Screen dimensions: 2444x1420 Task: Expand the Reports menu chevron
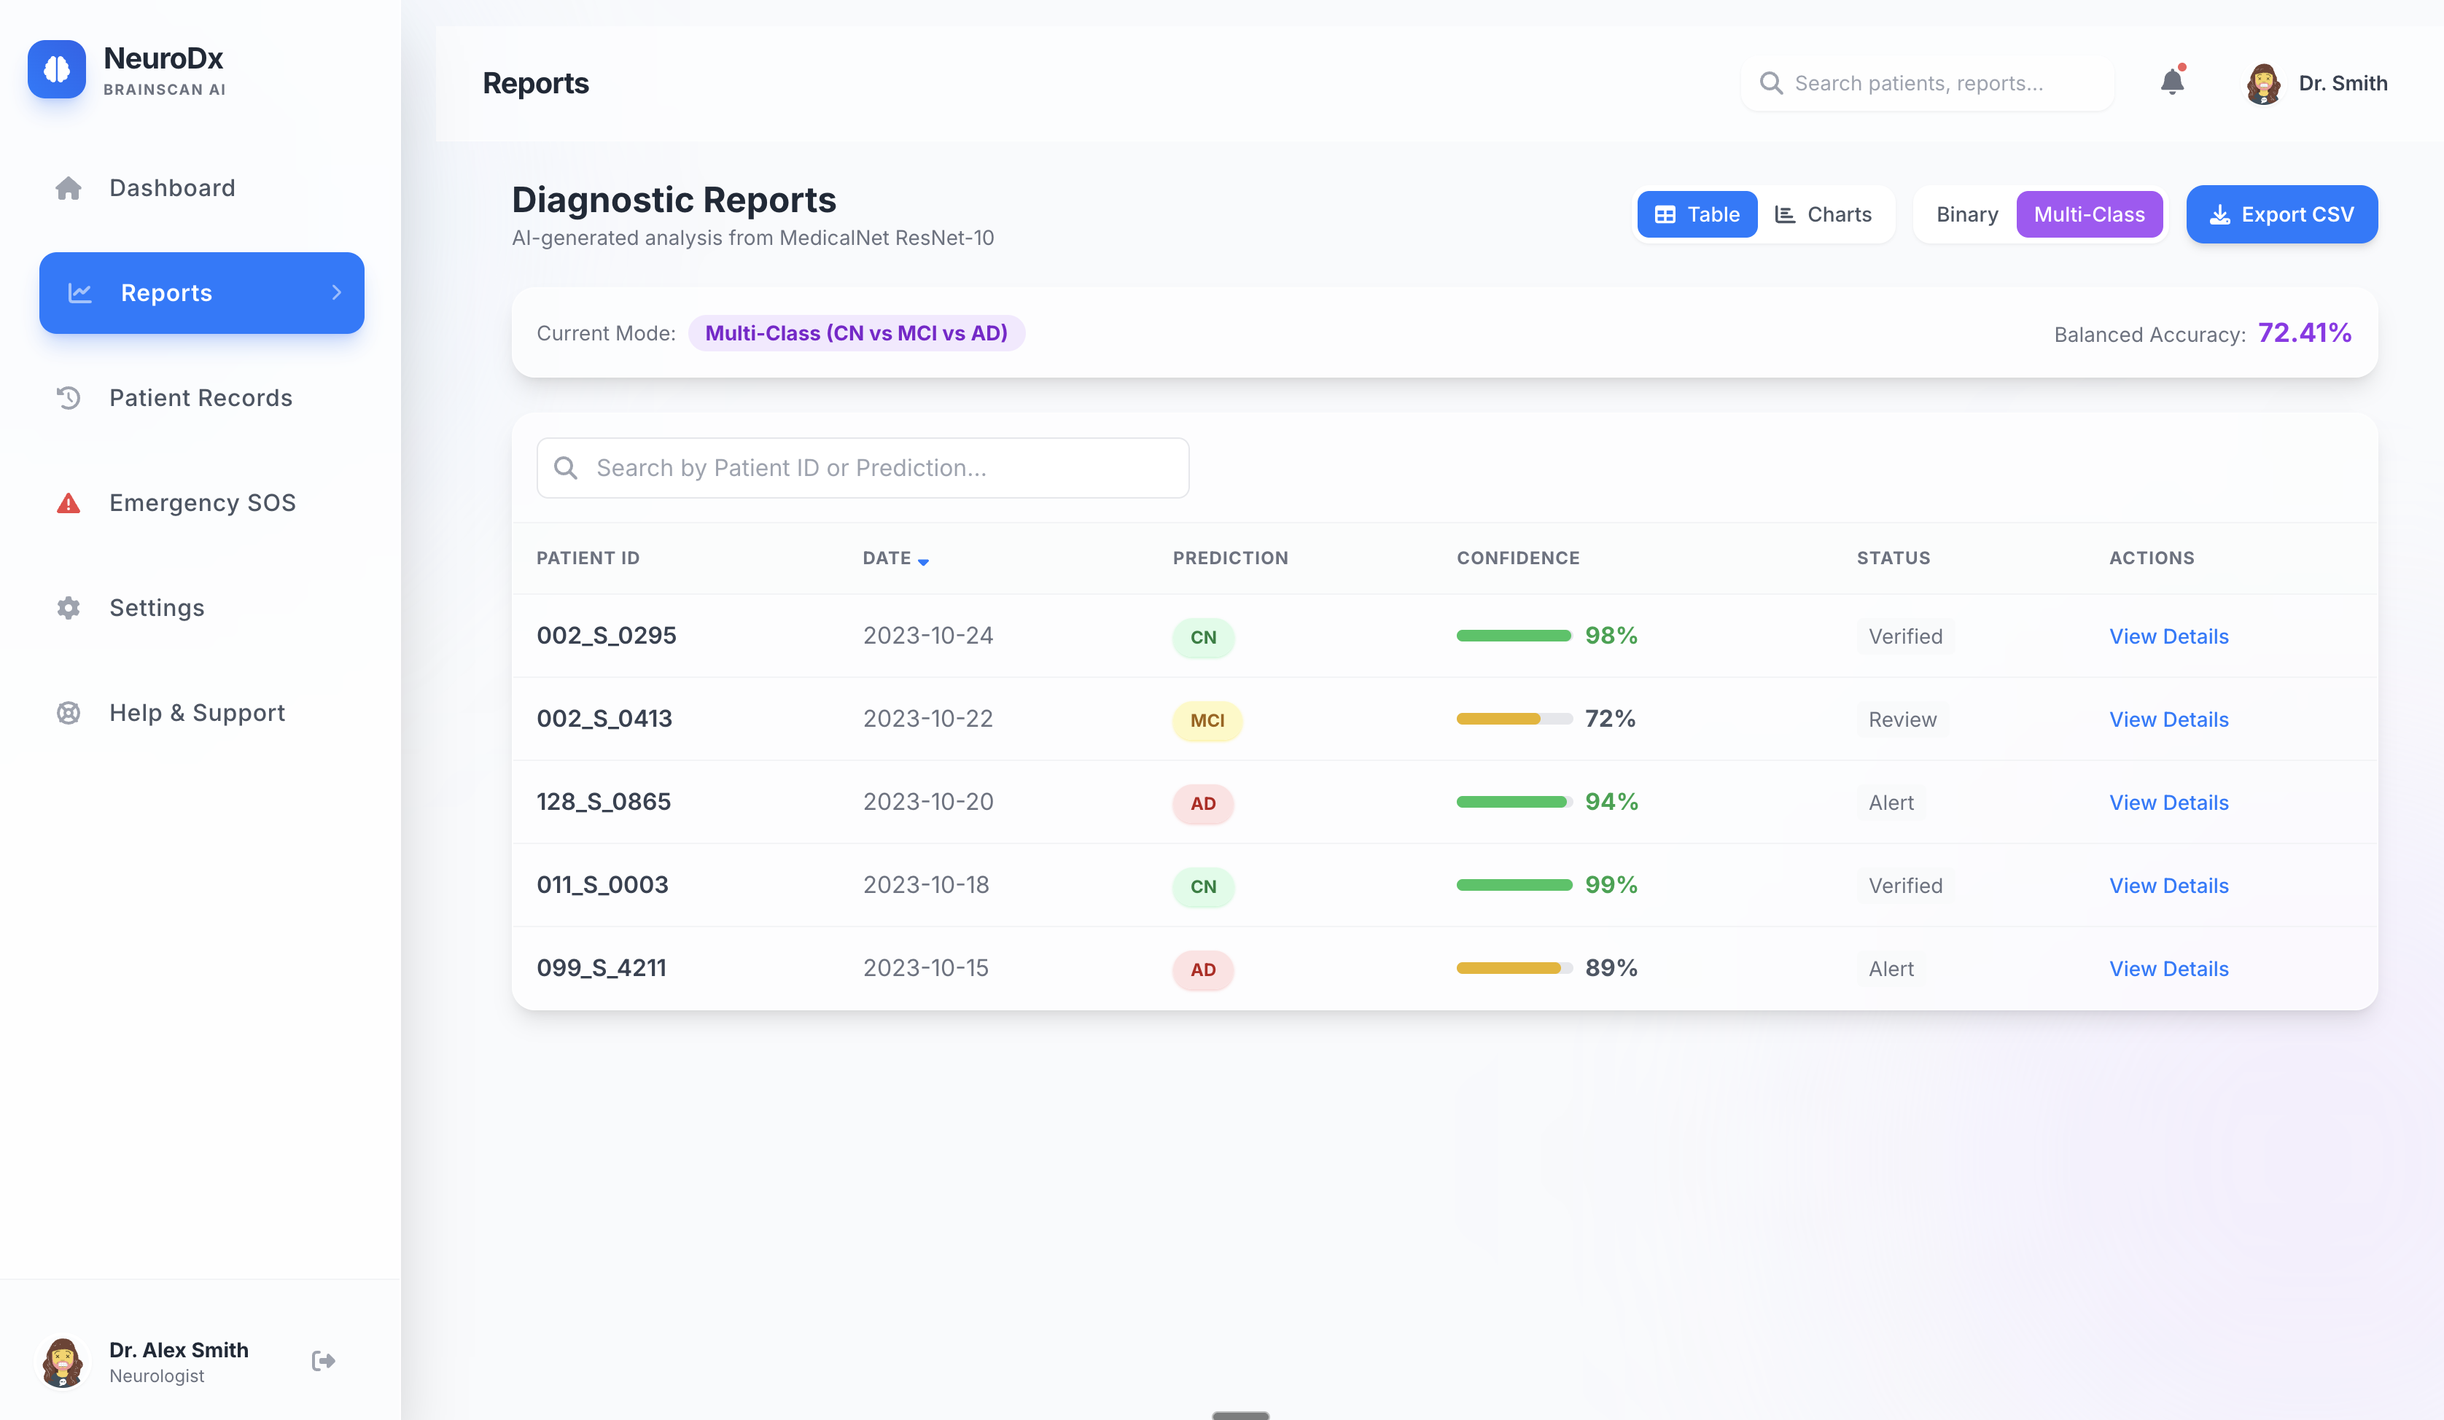pyautogui.click(x=337, y=293)
